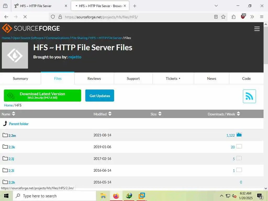Click the 1 download count for 2.3i
The image size is (268, 201).
tap(234, 171)
